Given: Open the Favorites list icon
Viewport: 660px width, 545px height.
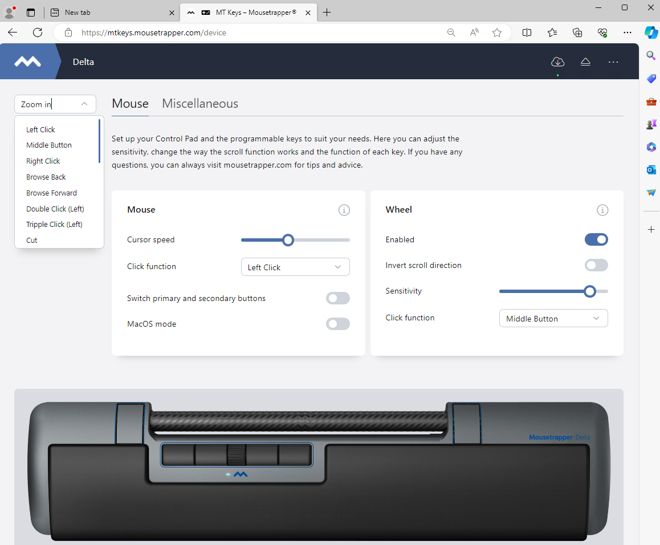Looking at the screenshot, I should (x=552, y=32).
